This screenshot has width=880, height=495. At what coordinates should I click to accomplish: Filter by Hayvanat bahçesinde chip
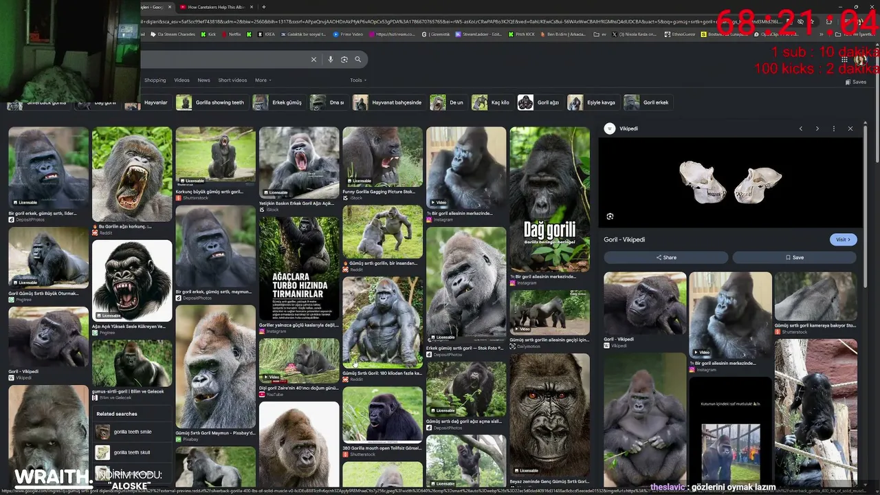coord(388,102)
